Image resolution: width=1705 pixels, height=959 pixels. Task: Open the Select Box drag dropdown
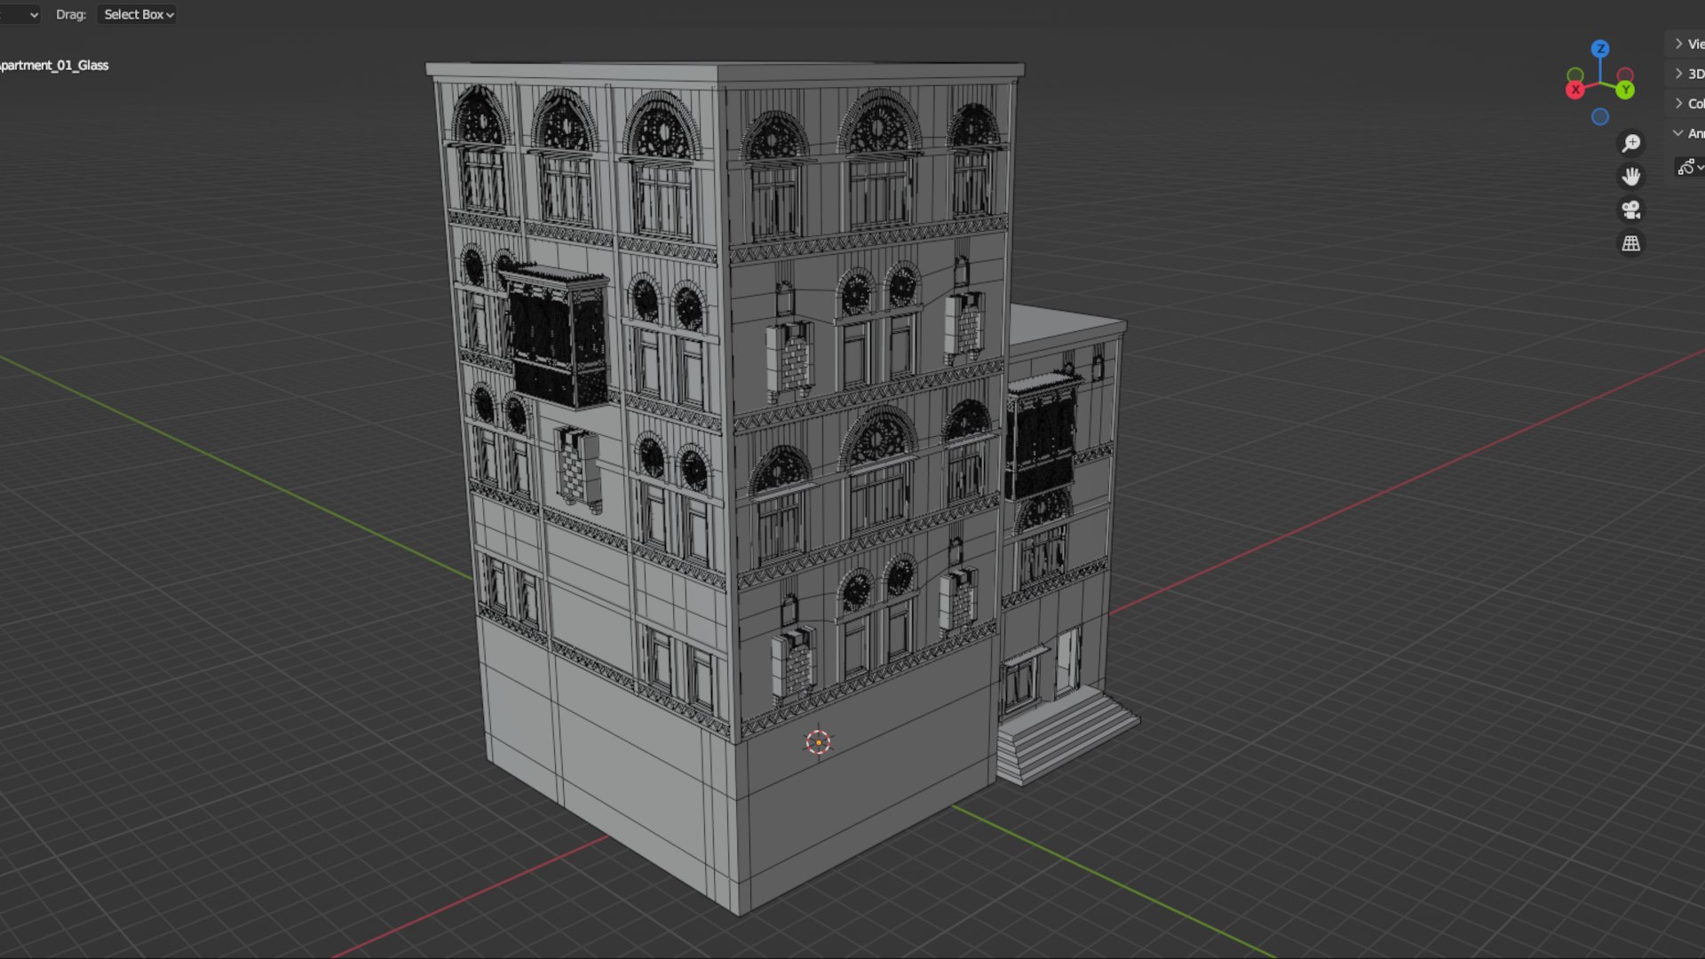138,14
